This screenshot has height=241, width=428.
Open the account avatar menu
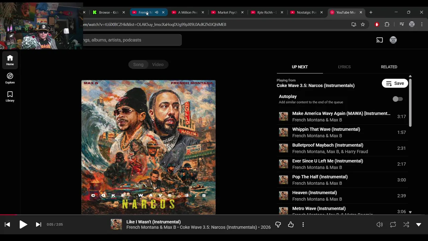(x=393, y=40)
